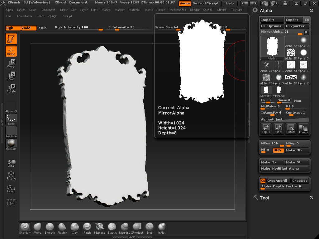
Task: Open the Dots stroke picker
Action: (x=11, y=119)
